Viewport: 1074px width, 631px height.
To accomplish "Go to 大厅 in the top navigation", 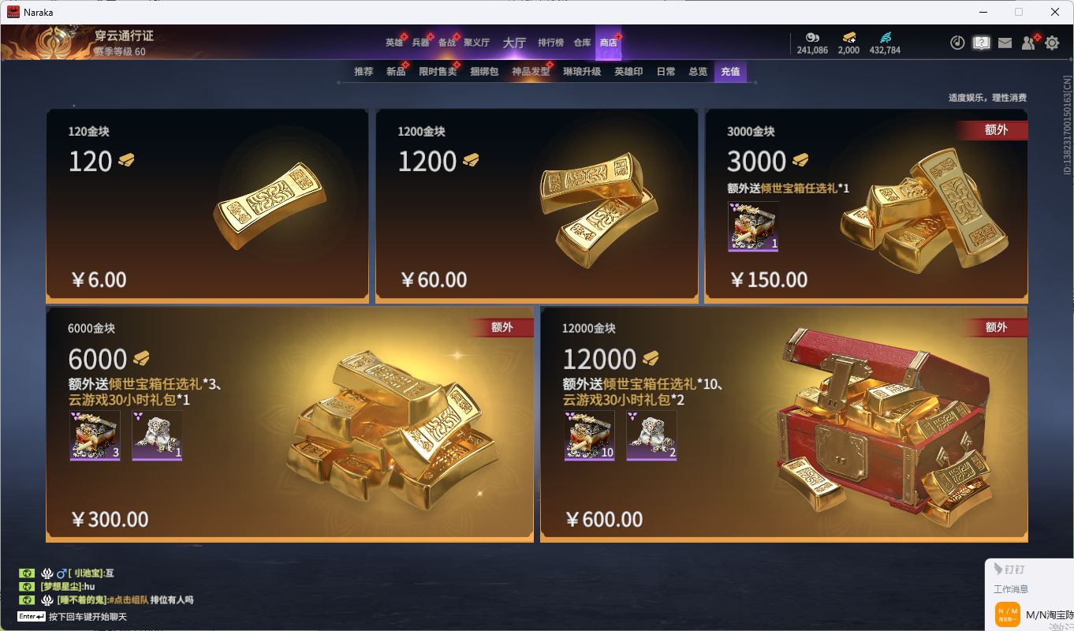I will [x=514, y=43].
